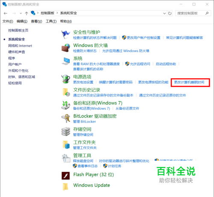Viewport: 214px width, 197px height.
Task: Click the Flash Player red icon
Action: (x=65, y=176)
